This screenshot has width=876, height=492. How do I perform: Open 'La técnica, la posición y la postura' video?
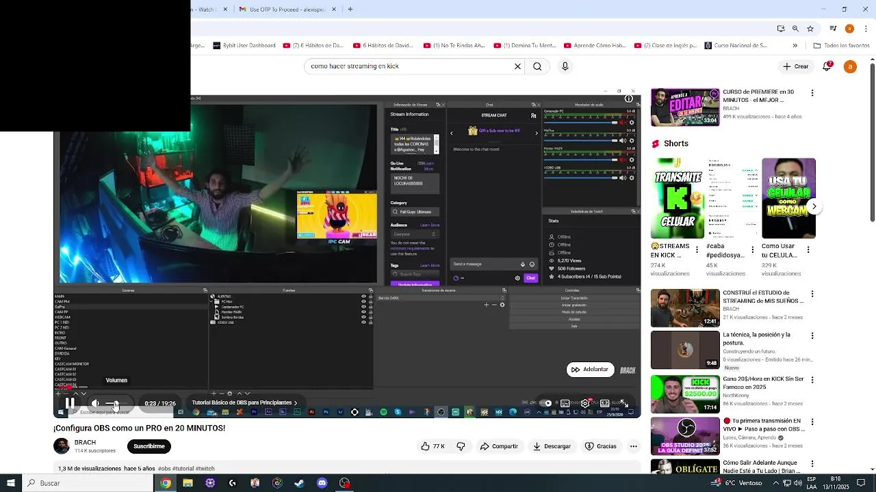685,350
